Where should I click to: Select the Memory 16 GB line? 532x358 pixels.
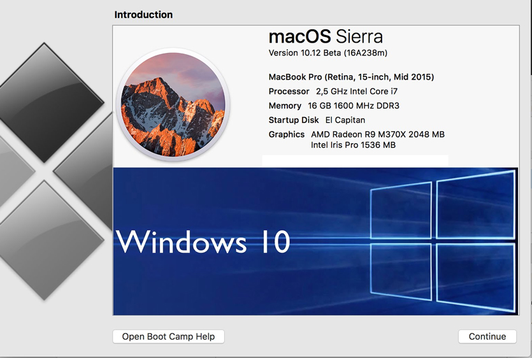coord(334,106)
